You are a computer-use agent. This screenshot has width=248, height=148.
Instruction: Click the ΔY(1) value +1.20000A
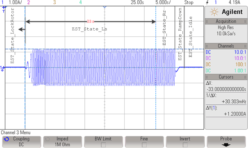click(235, 114)
